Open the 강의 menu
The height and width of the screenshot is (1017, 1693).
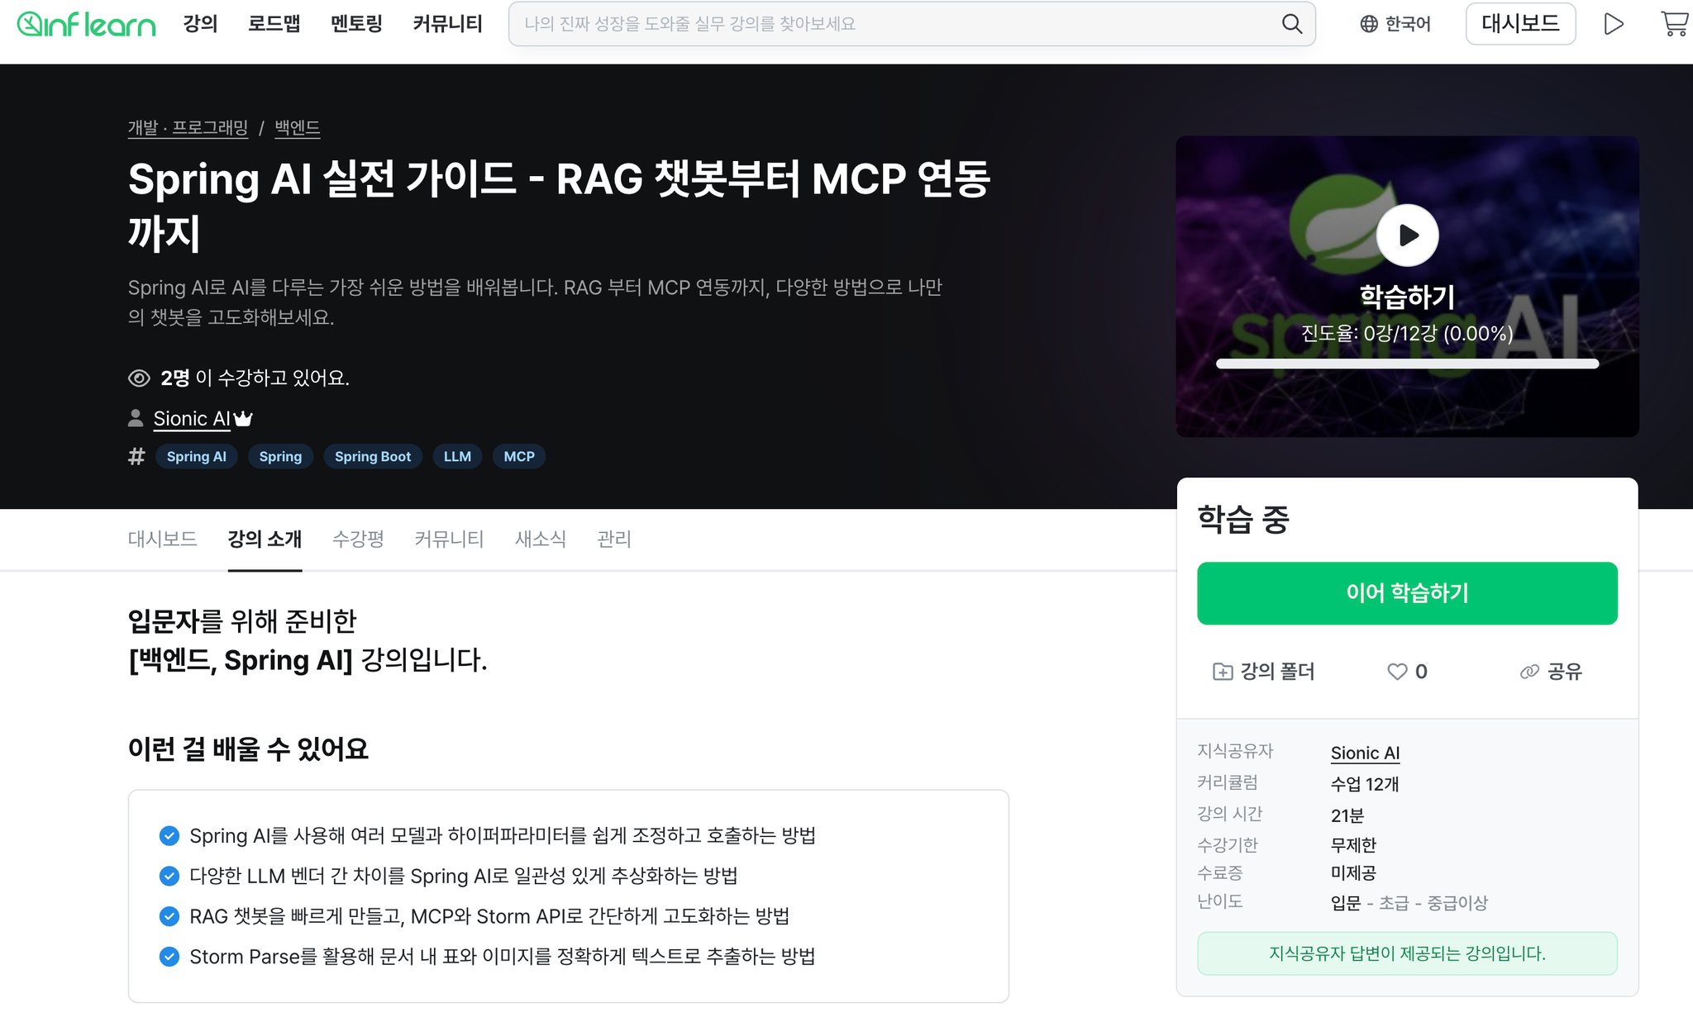pos(200,24)
